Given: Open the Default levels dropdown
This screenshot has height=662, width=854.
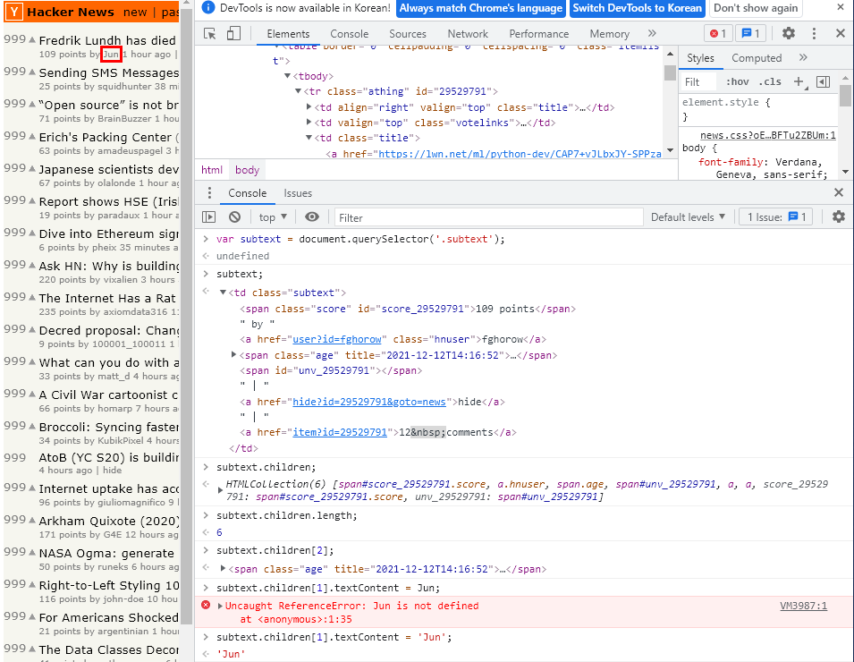Looking at the screenshot, I should coord(688,216).
